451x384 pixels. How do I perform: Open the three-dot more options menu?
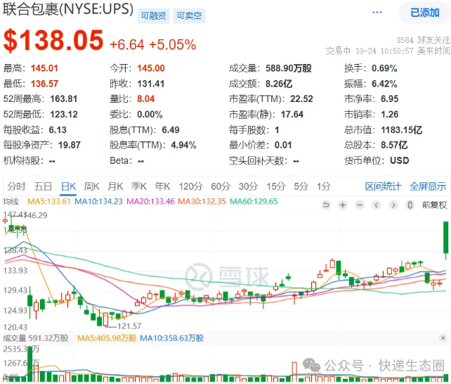[377, 13]
